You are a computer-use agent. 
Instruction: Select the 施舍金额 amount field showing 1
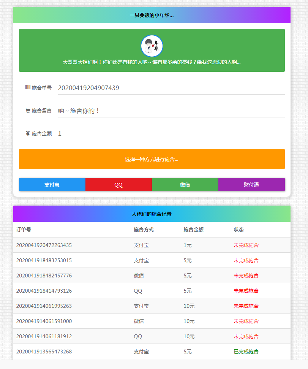coord(171,133)
